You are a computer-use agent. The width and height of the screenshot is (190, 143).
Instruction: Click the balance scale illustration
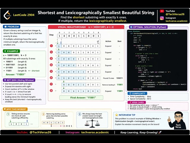click(x=92, y=123)
